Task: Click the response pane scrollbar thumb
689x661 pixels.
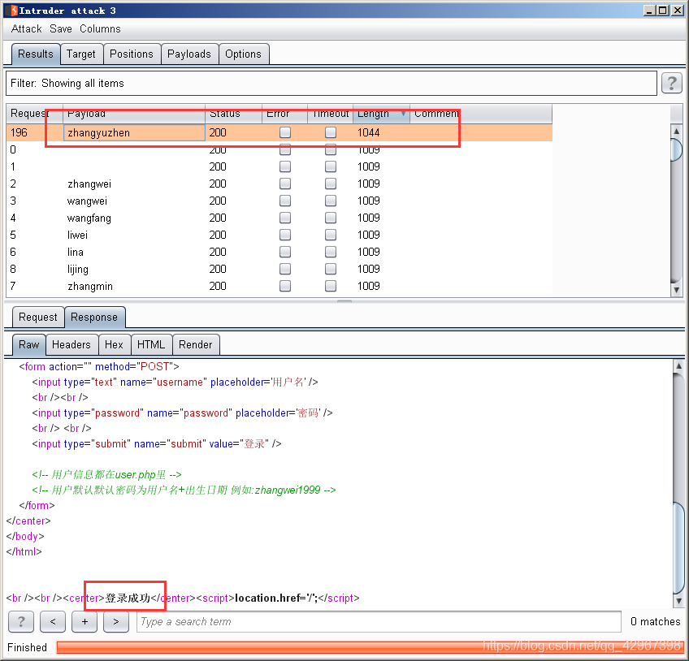Action: pos(678,547)
